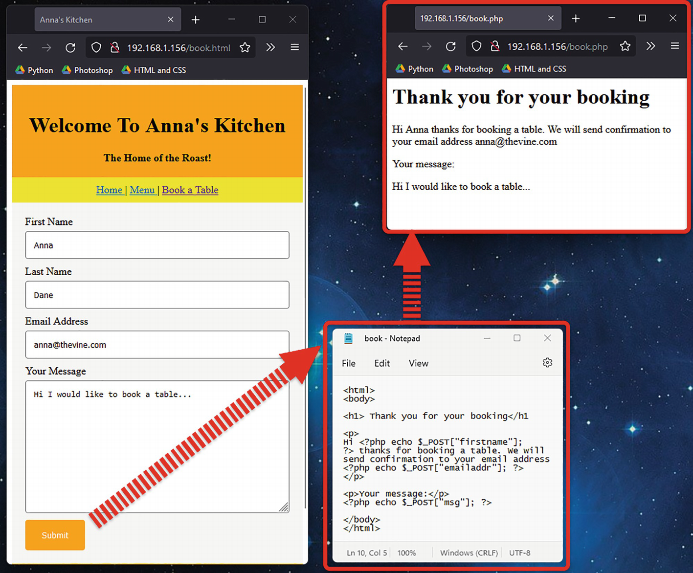The width and height of the screenshot is (693, 573).
Task: Open Notepad settings gear
Action: tap(547, 363)
